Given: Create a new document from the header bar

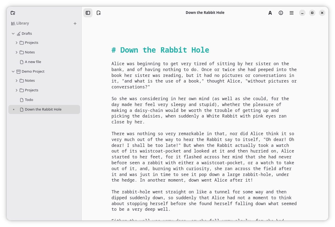Looking at the screenshot, I should pos(99,13).
